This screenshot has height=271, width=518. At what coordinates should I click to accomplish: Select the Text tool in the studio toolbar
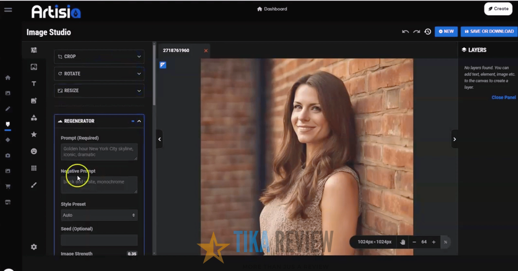coord(34,83)
